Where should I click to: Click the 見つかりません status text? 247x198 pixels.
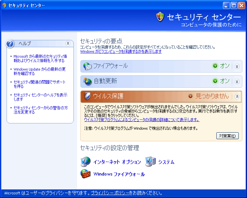click(212, 96)
